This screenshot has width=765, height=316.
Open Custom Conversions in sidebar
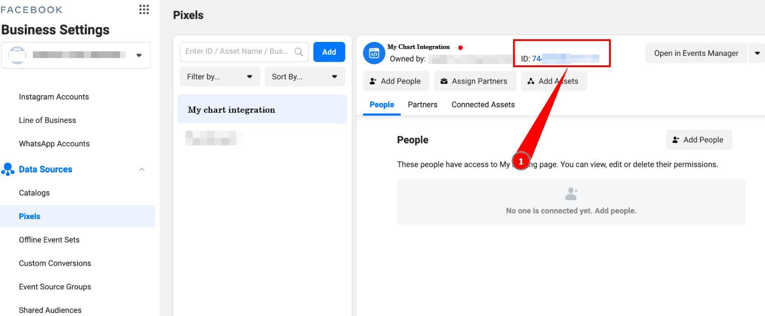click(x=55, y=263)
